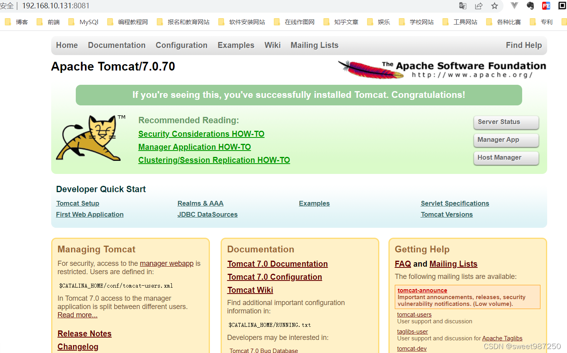This screenshot has width=567, height=353.
Task: Open the JDBC DataSources link
Action: pos(208,214)
